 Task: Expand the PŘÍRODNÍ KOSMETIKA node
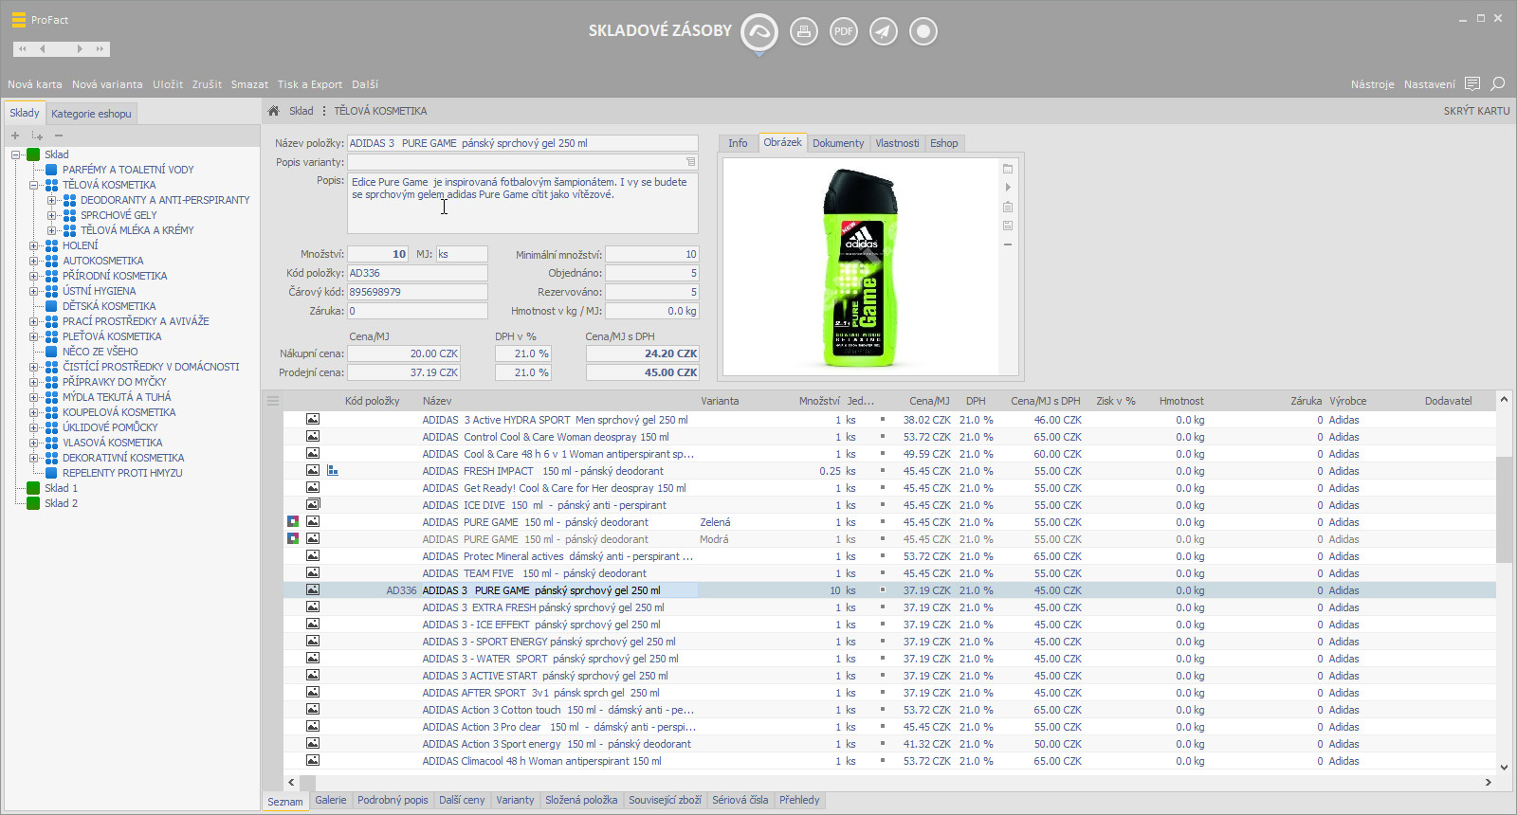(33, 276)
